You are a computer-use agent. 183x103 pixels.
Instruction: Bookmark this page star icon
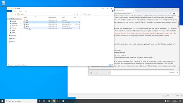click(x=170, y=13)
